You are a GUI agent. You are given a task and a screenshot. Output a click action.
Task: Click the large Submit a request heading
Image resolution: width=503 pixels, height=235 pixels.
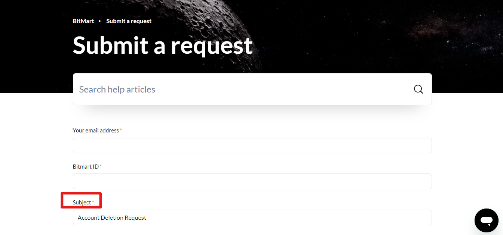(x=163, y=46)
